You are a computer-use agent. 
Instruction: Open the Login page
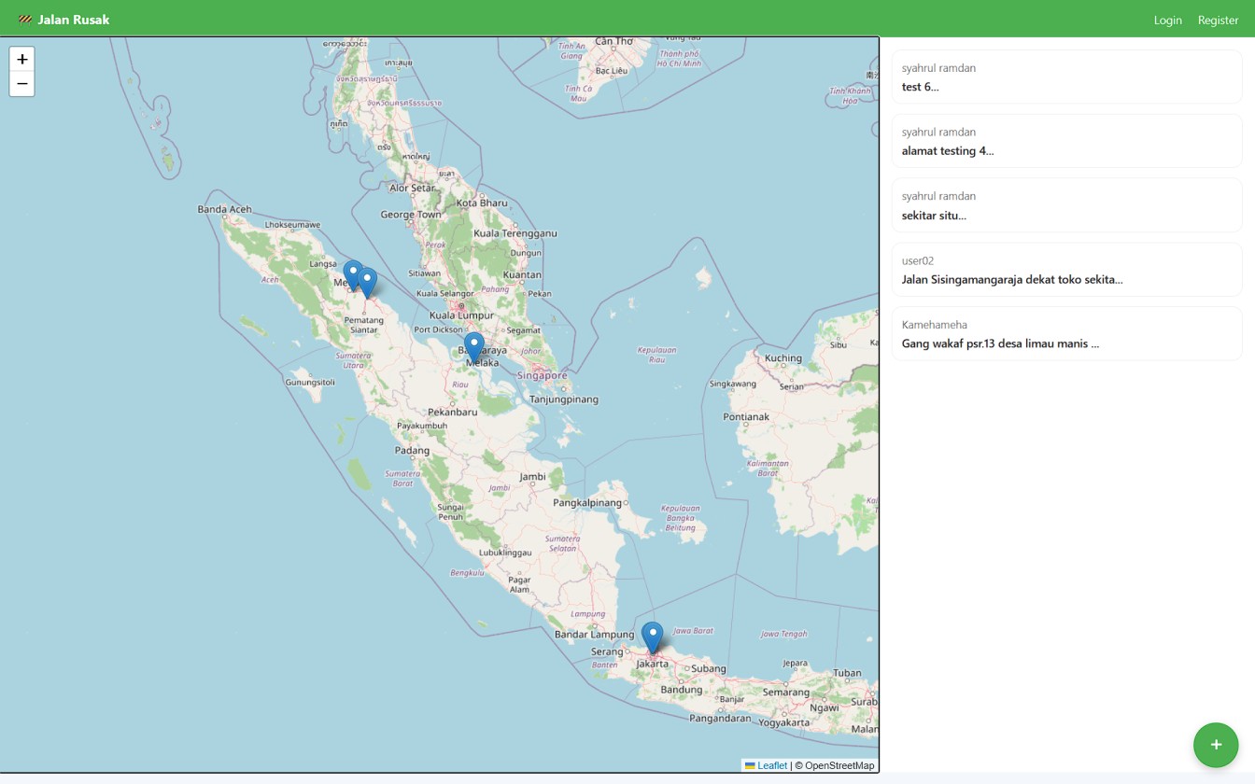[x=1167, y=20]
